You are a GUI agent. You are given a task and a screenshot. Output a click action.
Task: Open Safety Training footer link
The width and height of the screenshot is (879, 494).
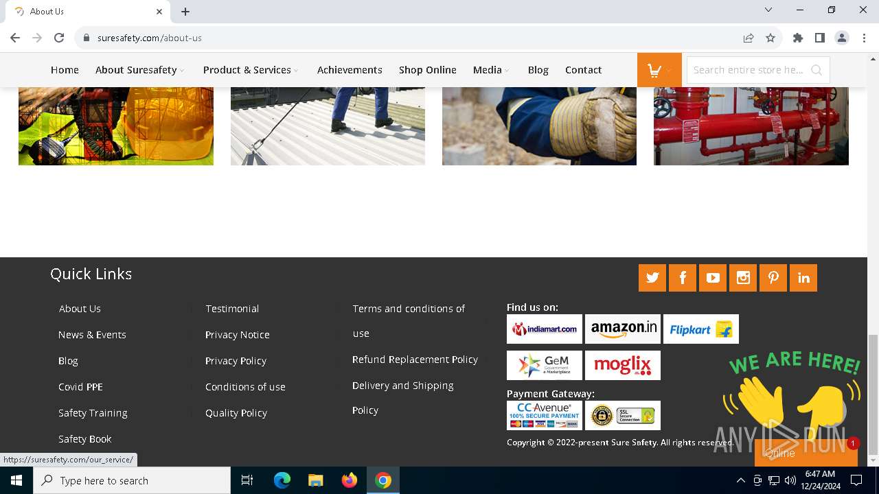tap(93, 413)
